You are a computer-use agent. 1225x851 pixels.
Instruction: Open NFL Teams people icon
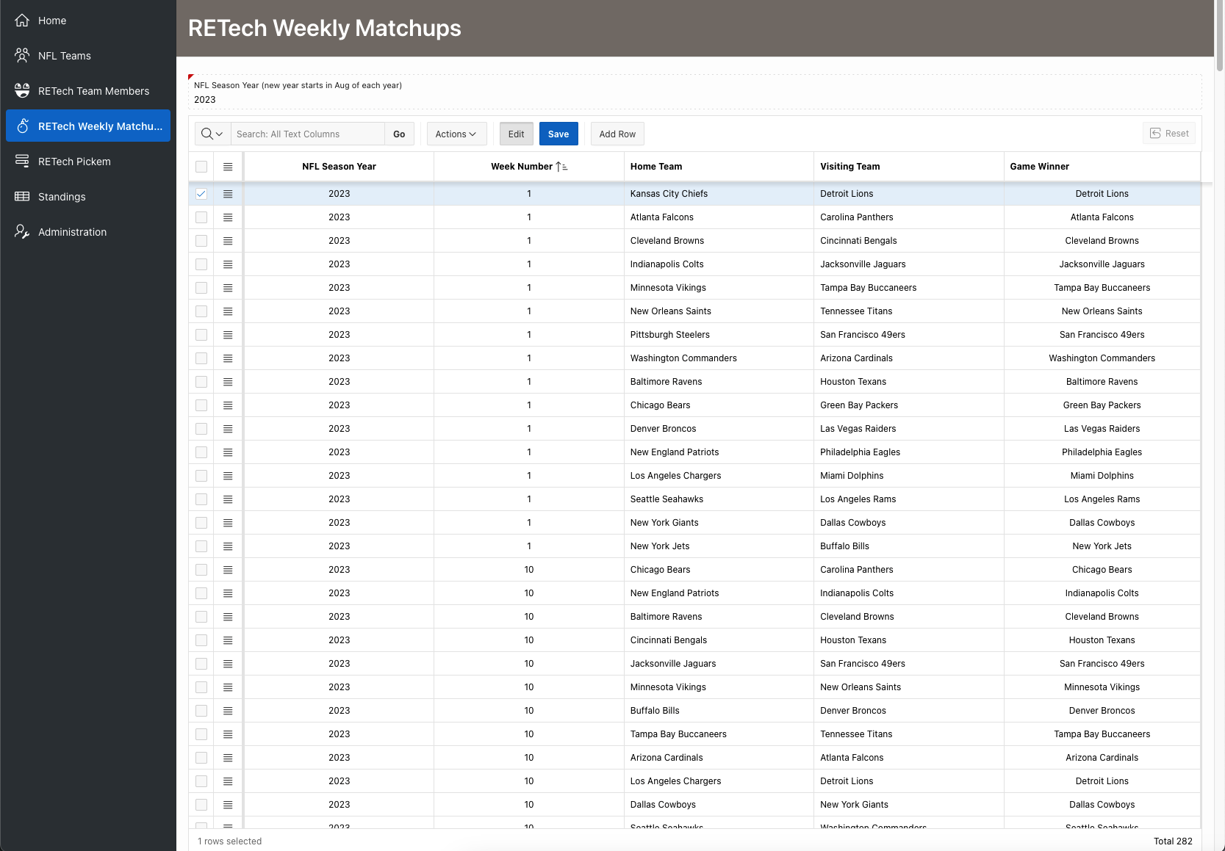22,56
